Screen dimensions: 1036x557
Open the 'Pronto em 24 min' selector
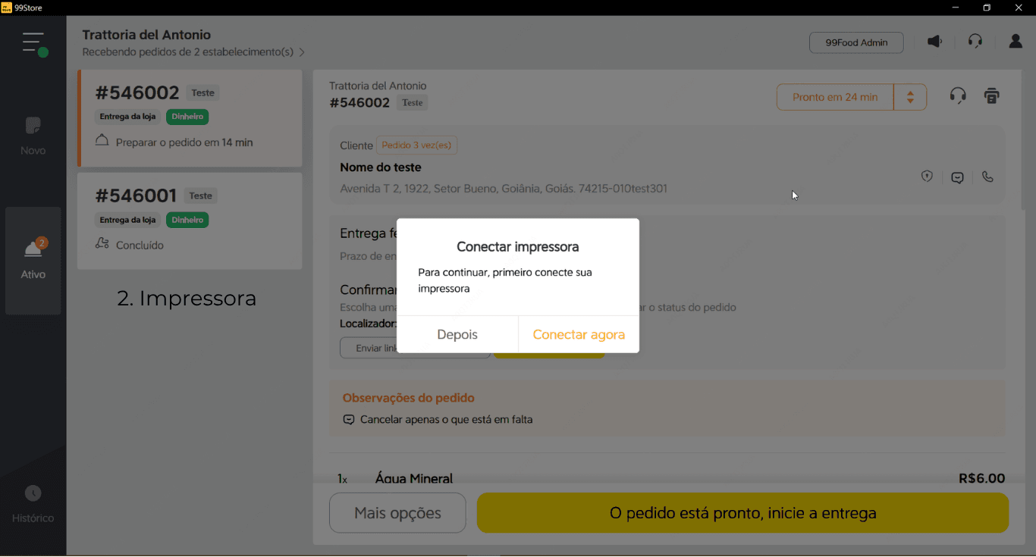point(834,97)
